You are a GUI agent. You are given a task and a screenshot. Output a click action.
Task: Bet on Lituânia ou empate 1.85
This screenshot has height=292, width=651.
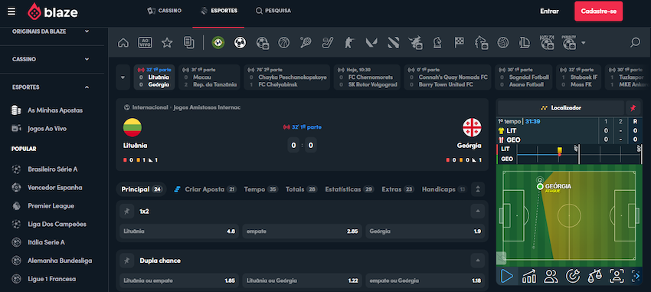click(179, 281)
